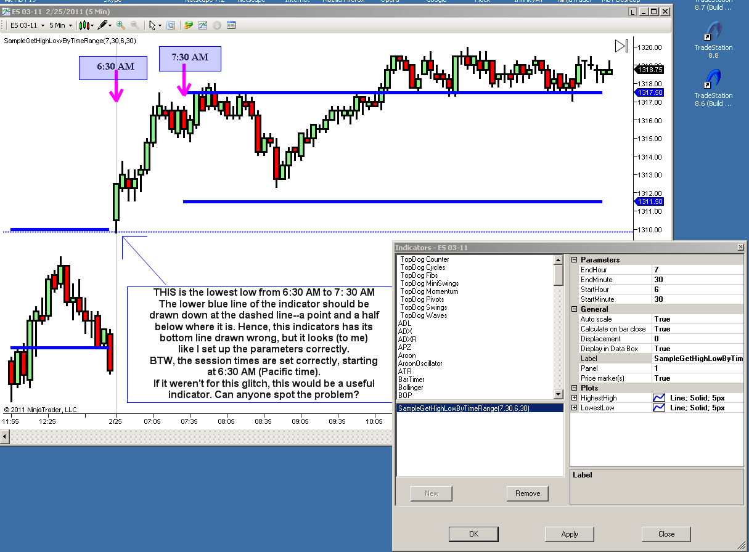Open the 5 Min interval dropdown
Image resolution: width=749 pixels, height=552 pixels.
(60, 25)
